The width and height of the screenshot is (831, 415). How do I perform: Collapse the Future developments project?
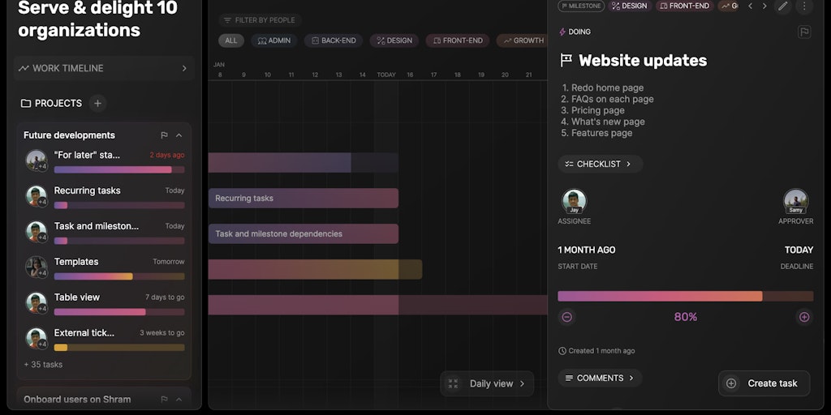(179, 135)
